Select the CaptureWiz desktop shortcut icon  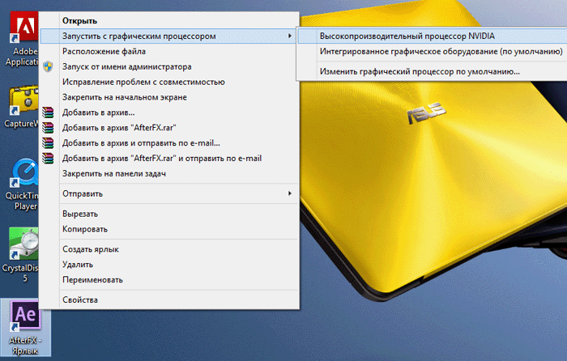pos(23,107)
